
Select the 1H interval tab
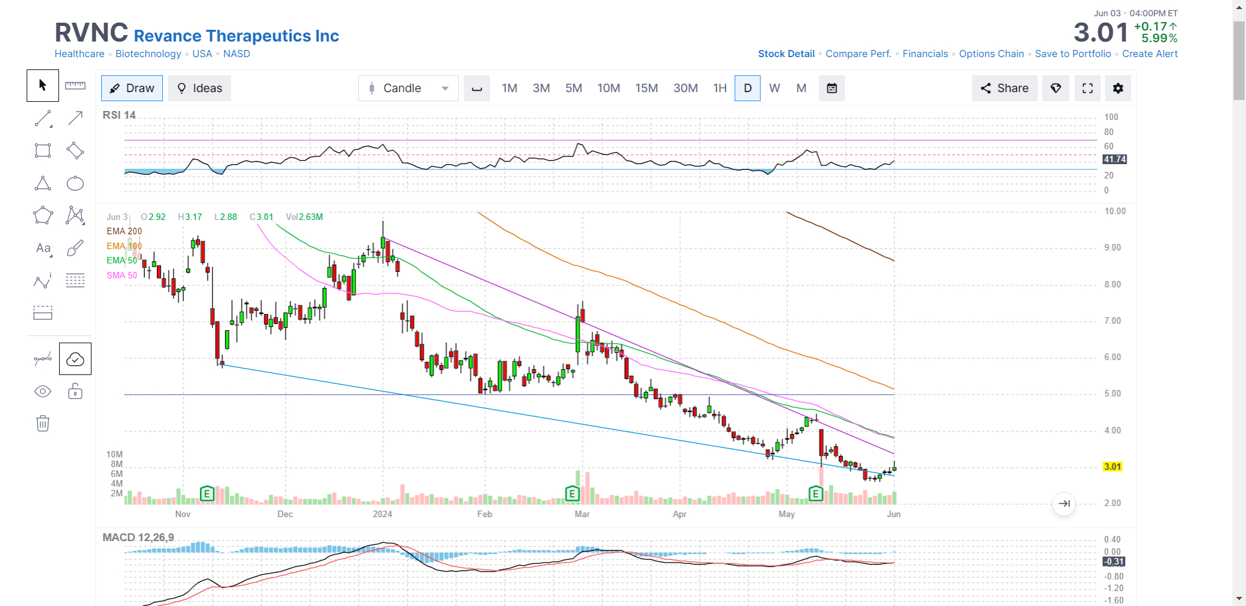click(720, 88)
